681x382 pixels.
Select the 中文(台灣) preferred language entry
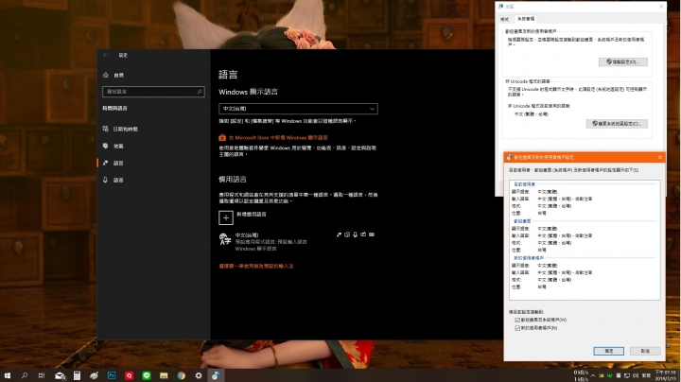click(298, 241)
